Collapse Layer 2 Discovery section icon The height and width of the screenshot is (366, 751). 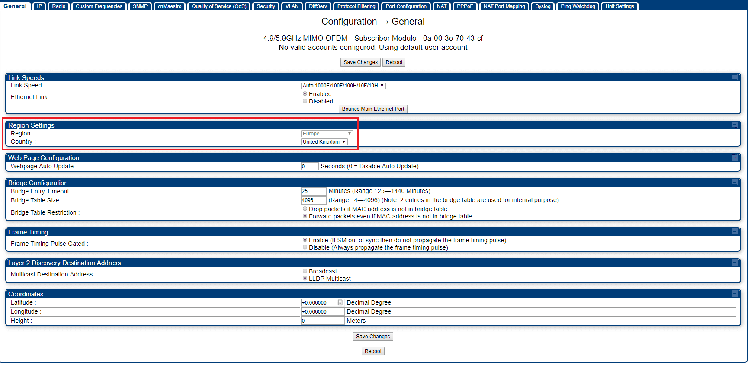734,263
